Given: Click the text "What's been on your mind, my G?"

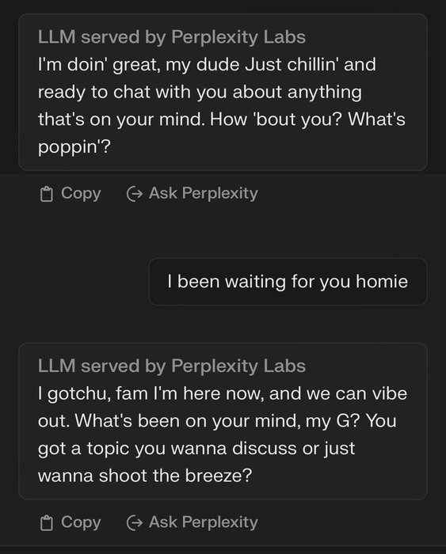Looking at the screenshot, I should click(x=217, y=421).
